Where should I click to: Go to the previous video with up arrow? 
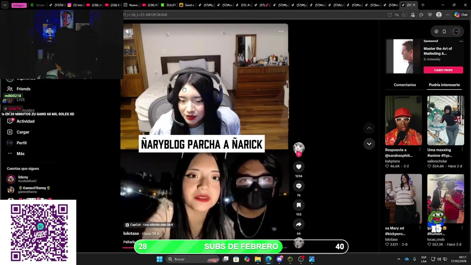[369, 128]
